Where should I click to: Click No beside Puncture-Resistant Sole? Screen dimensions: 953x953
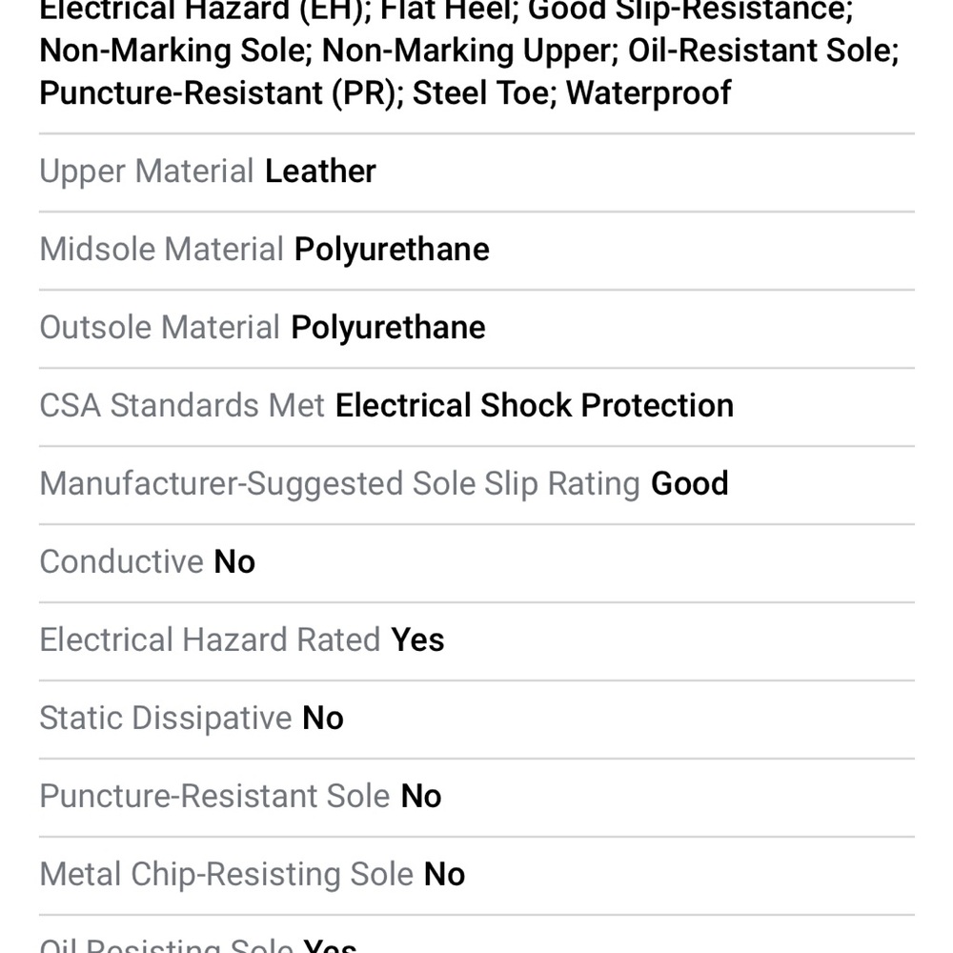[x=421, y=796]
